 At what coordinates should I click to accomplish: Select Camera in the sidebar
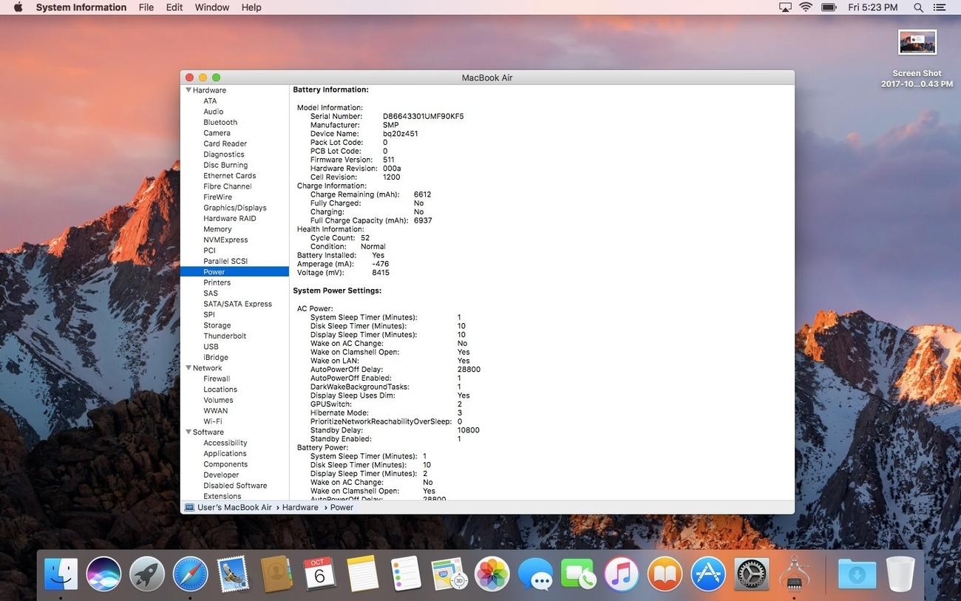click(x=217, y=133)
